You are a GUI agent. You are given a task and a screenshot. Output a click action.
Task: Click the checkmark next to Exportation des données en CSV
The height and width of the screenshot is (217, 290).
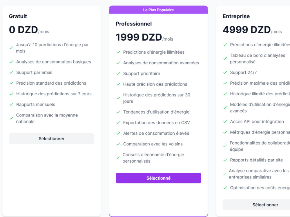click(x=118, y=123)
